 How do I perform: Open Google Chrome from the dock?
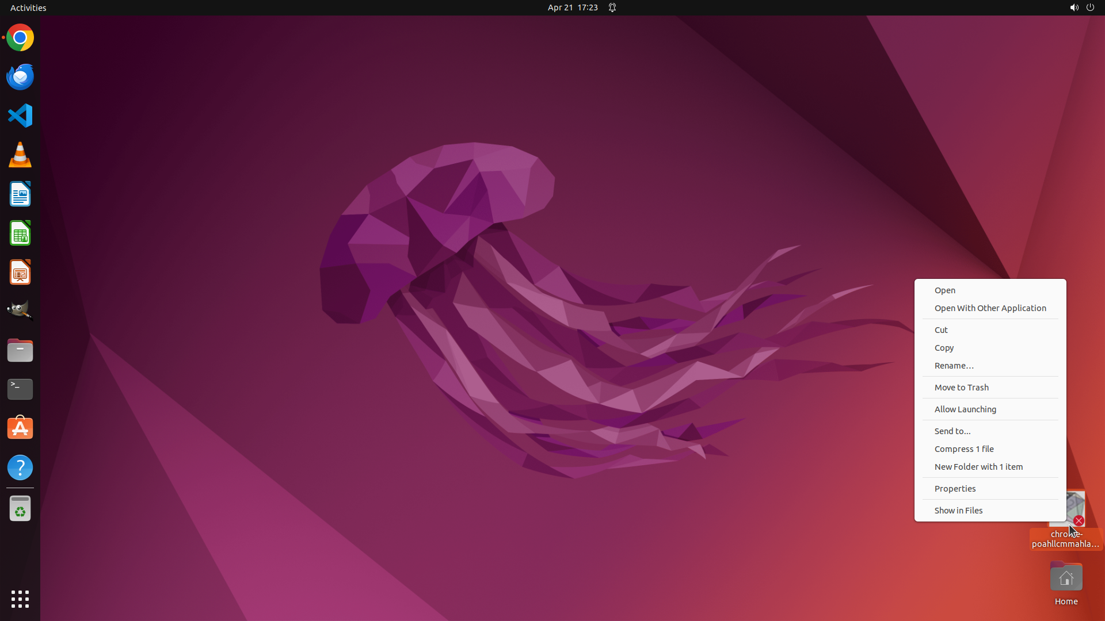[x=20, y=38]
